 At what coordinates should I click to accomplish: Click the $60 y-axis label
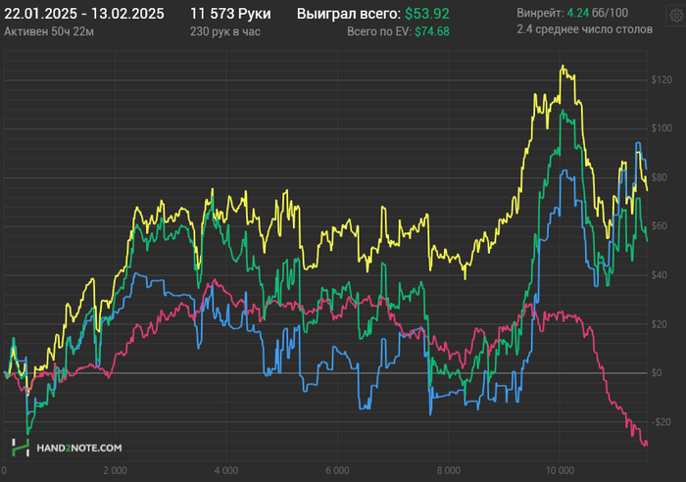(660, 226)
